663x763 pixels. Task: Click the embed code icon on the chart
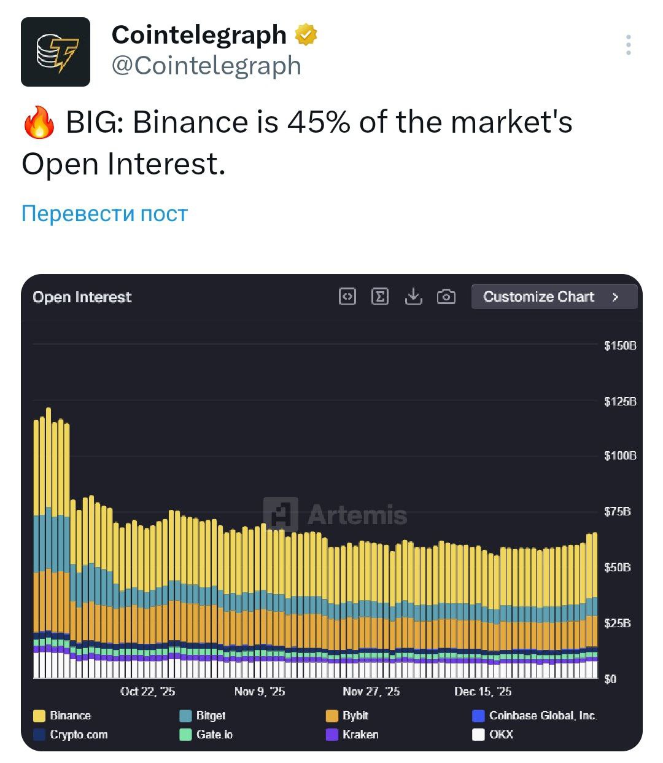pos(347,297)
